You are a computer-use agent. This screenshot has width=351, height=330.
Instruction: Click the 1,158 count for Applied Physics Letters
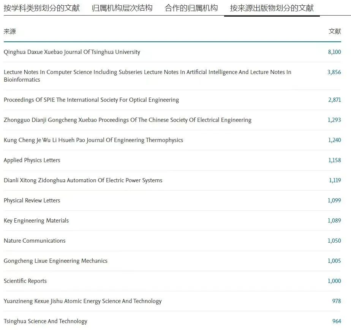[x=335, y=160]
